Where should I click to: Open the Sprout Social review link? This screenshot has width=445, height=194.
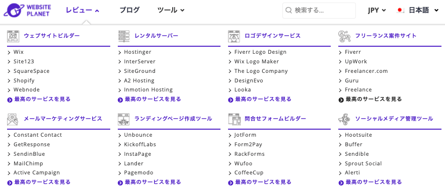(x=363, y=163)
